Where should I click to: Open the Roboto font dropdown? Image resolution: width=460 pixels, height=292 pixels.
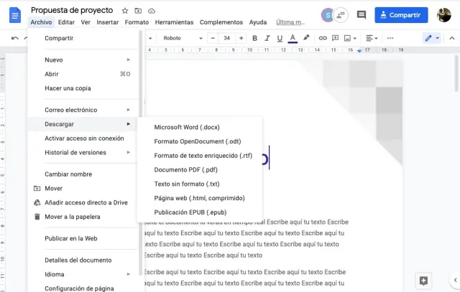click(180, 38)
